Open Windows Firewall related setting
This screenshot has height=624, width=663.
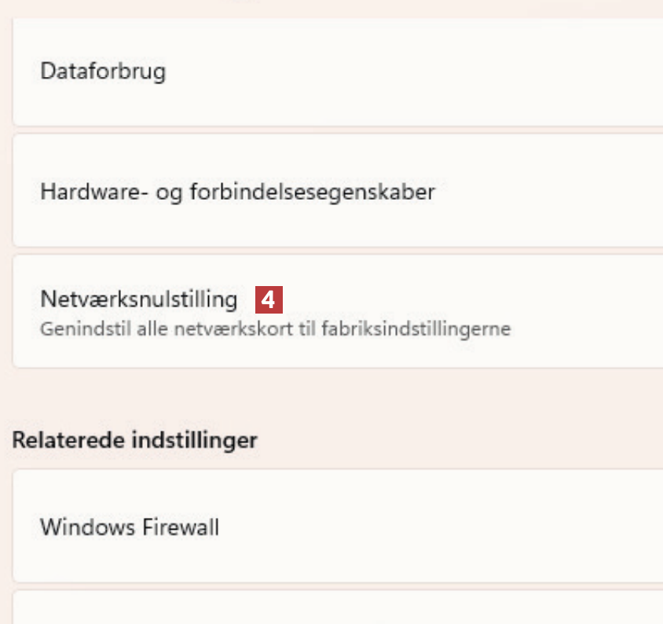pyautogui.click(x=338, y=527)
